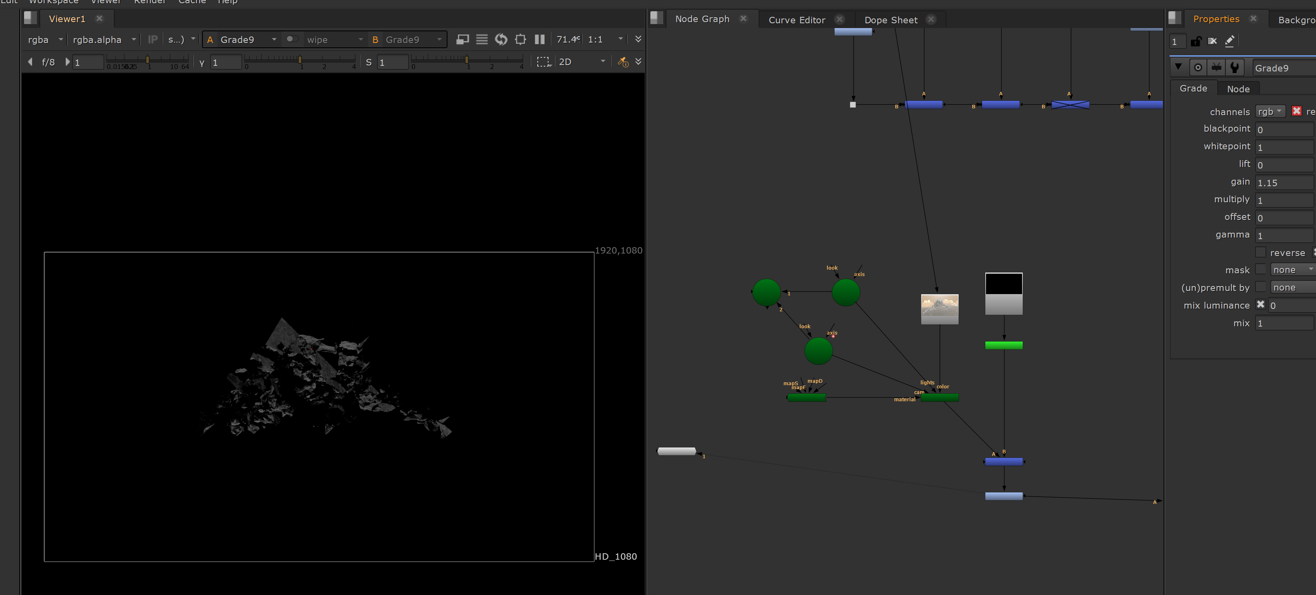Center node in graph target icon

coord(1198,67)
